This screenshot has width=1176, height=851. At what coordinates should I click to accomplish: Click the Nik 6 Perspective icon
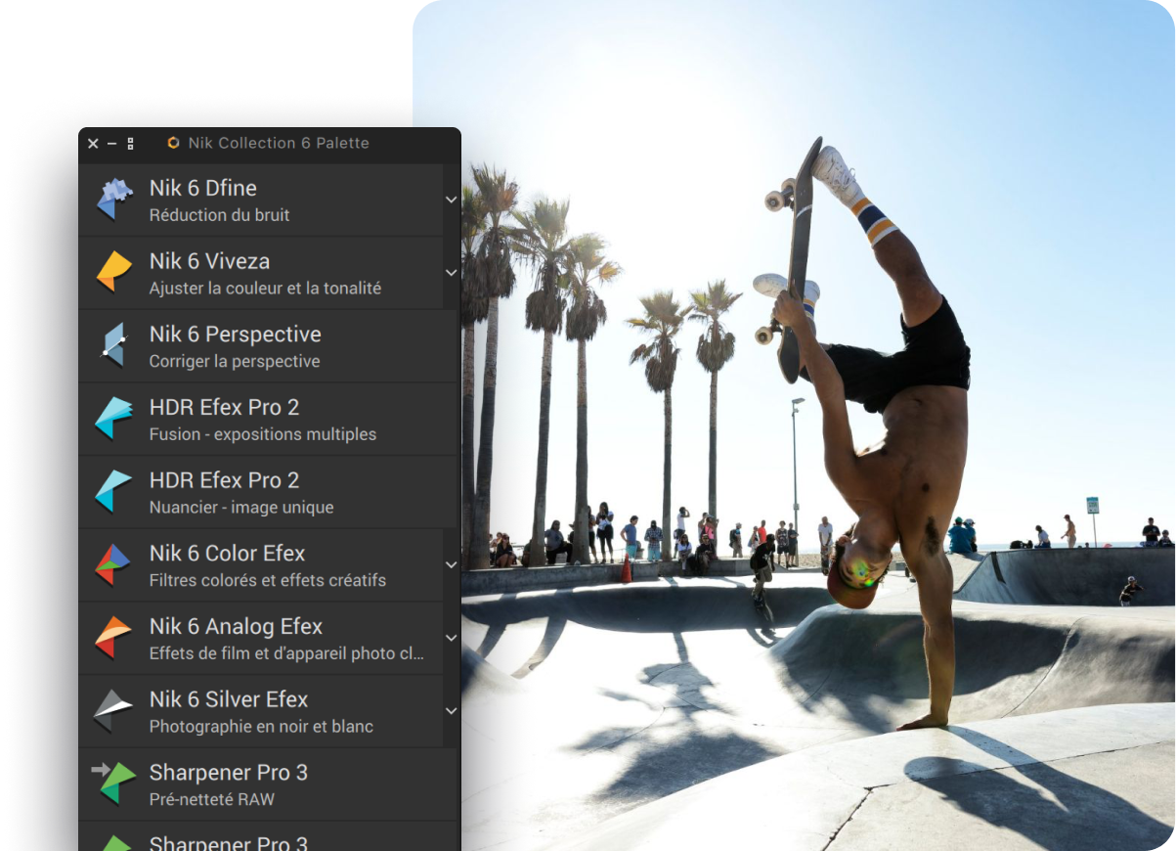pos(114,345)
